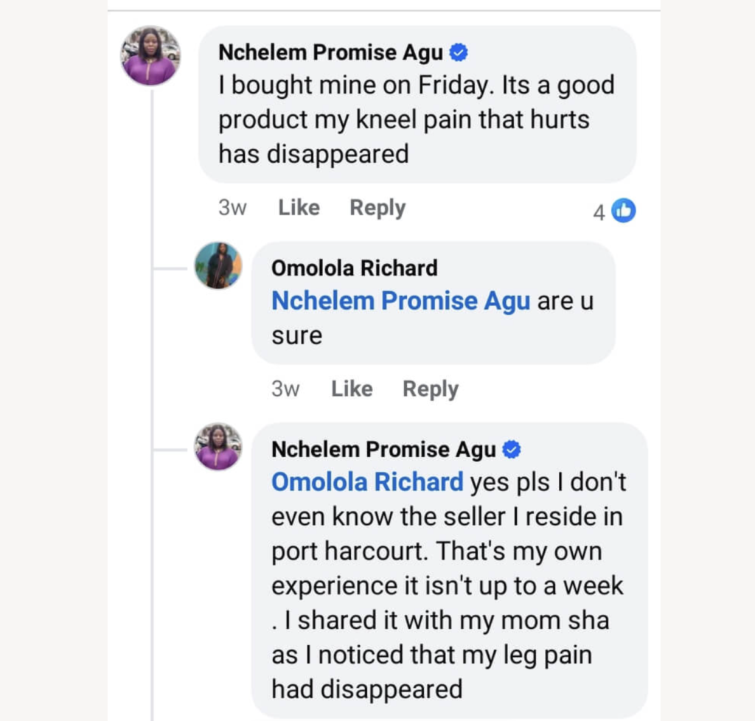Viewport: 755px width, 721px height.
Task: Click the blue thumbs-up reaction icon
Action: pos(624,211)
